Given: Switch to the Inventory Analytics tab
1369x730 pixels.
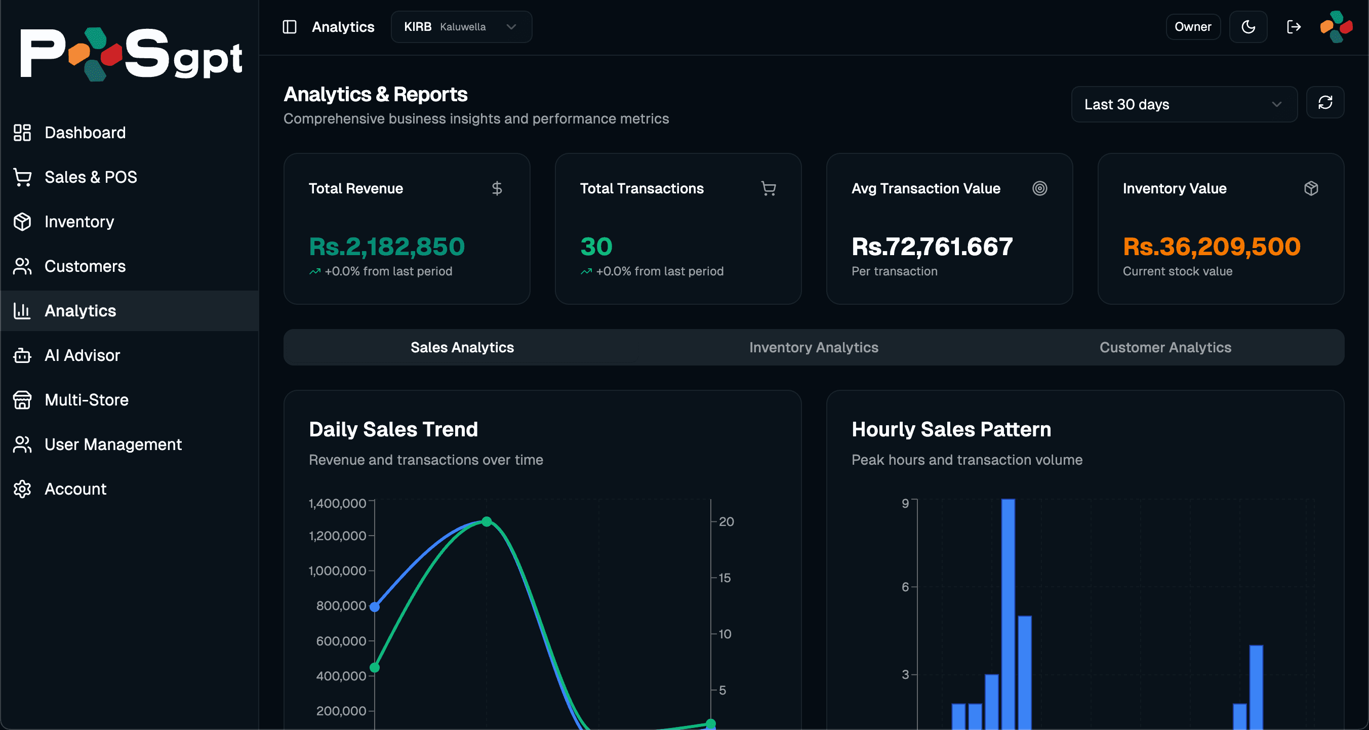Looking at the screenshot, I should point(813,347).
